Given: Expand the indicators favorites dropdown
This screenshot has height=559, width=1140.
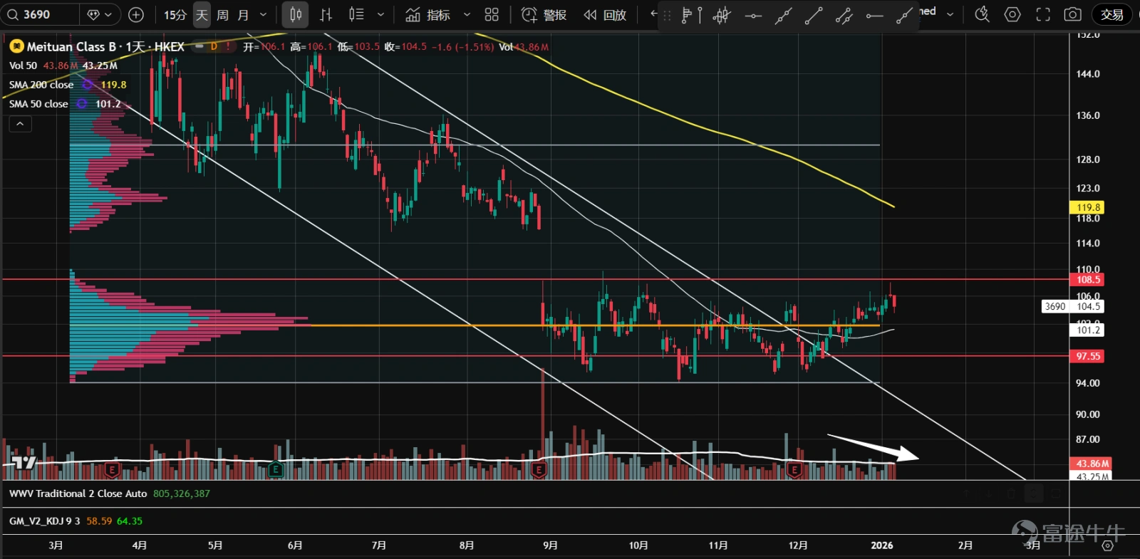Looking at the screenshot, I should coord(467,15).
